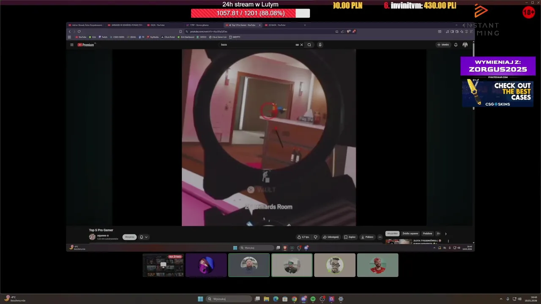Go back in the streamed browser
The height and width of the screenshot is (304, 541).
70,31
